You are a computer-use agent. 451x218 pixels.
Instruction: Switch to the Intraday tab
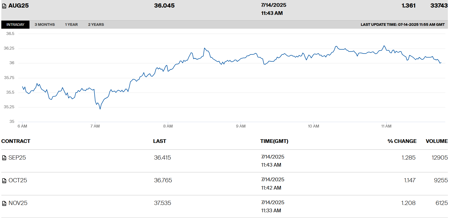pos(15,25)
